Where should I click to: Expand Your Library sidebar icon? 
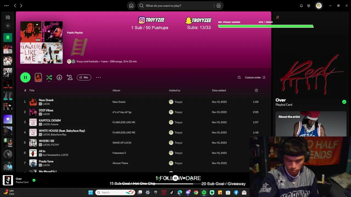tap(8, 17)
